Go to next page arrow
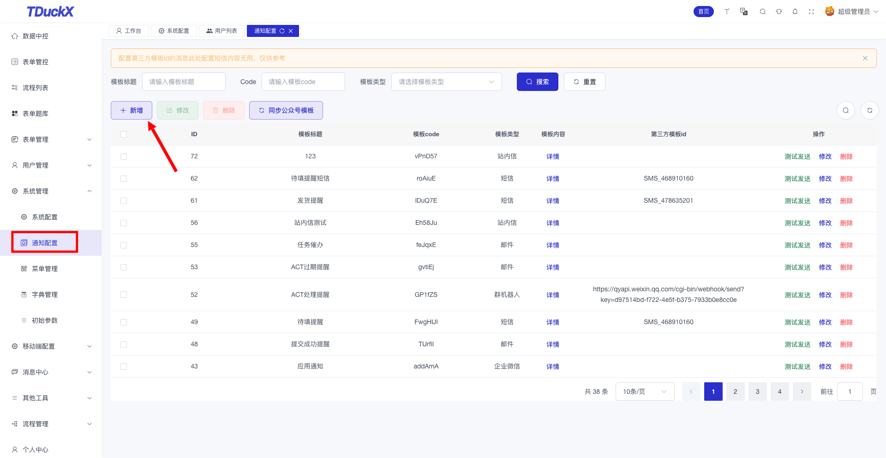Screen dimensions: 886x458 [x=802, y=392]
